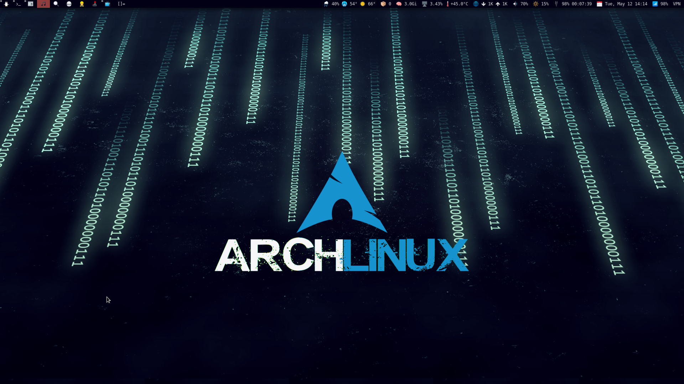
Task: Switch to the magnifying glass tag
Action: pos(56,4)
